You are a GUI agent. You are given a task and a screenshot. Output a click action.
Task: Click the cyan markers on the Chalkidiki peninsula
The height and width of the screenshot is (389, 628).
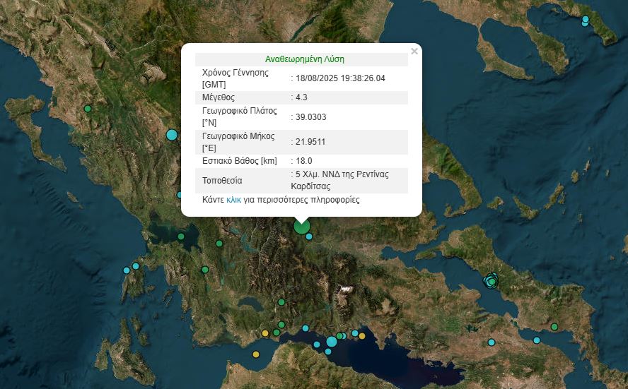(585, 20)
